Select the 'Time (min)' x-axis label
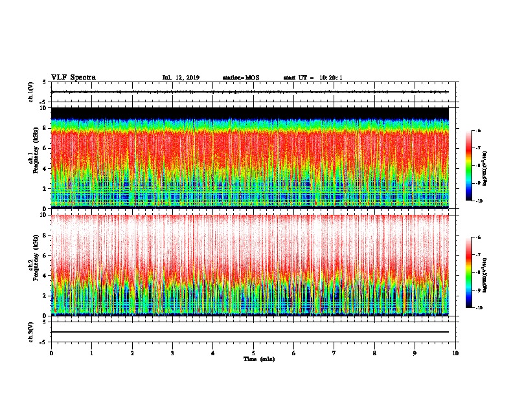Image resolution: width=513 pixels, height=396 pixels. click(259, 359)
